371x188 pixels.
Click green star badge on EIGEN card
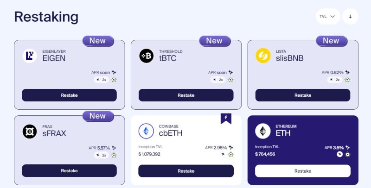coord(114,80)
